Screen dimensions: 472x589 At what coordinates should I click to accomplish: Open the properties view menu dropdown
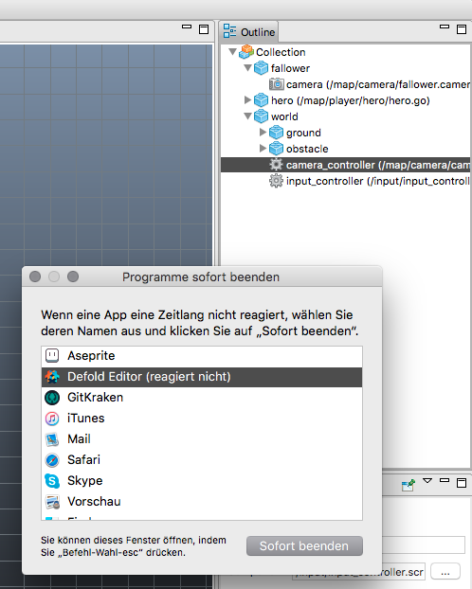[x=427, y=480]
